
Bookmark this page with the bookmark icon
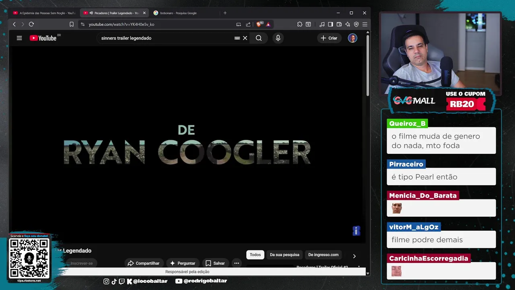[x=72, y=24]
